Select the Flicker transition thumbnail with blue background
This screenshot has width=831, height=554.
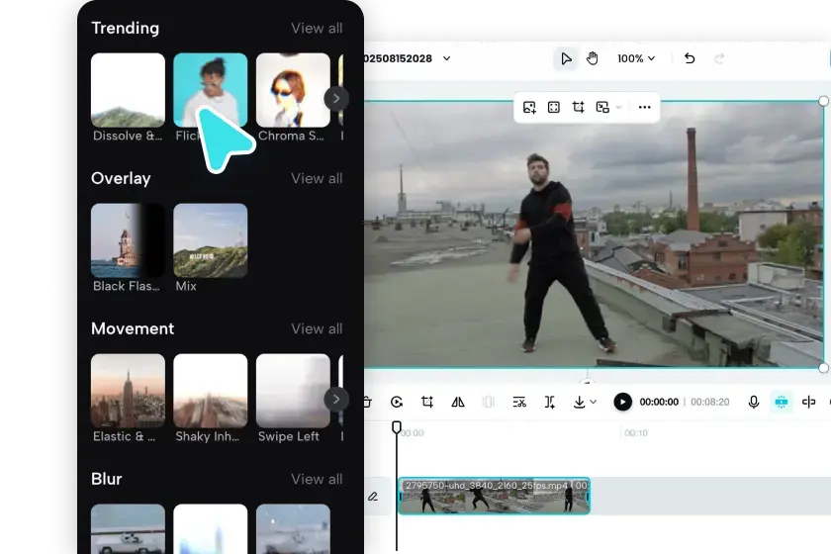tap(211, 90)
